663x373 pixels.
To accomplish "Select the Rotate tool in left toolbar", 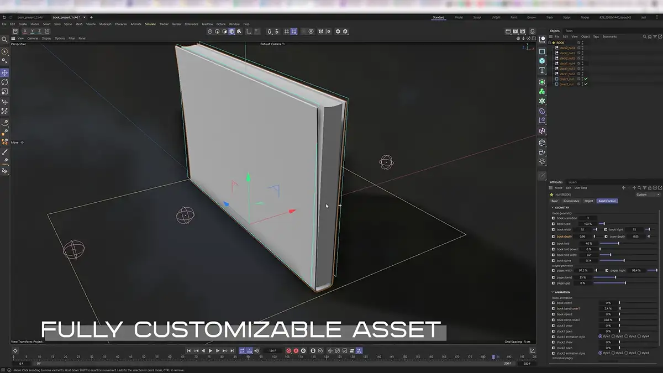I will pos(4,82).
